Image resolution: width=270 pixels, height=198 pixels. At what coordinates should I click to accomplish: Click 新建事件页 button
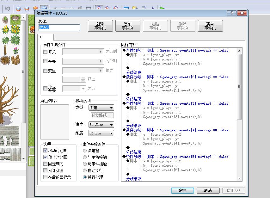[x=100, y=26]
